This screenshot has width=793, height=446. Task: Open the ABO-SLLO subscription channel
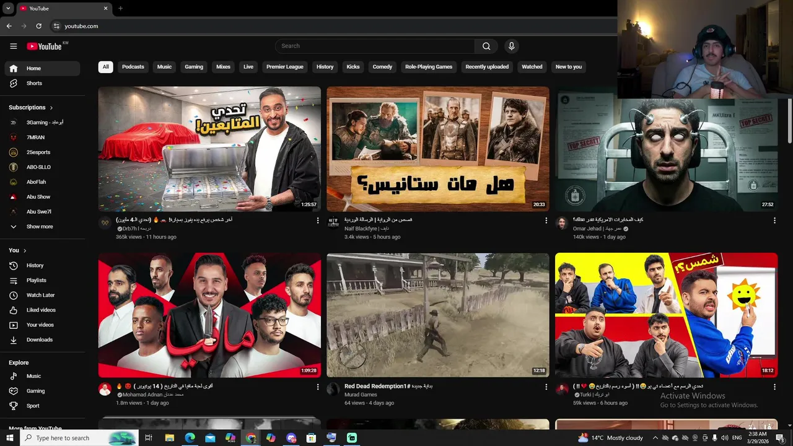[x=42, y=167]
